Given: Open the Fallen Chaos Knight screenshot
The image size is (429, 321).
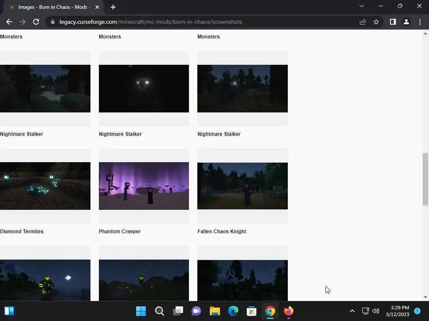Looking at the screenshot, I should point(243,186).
